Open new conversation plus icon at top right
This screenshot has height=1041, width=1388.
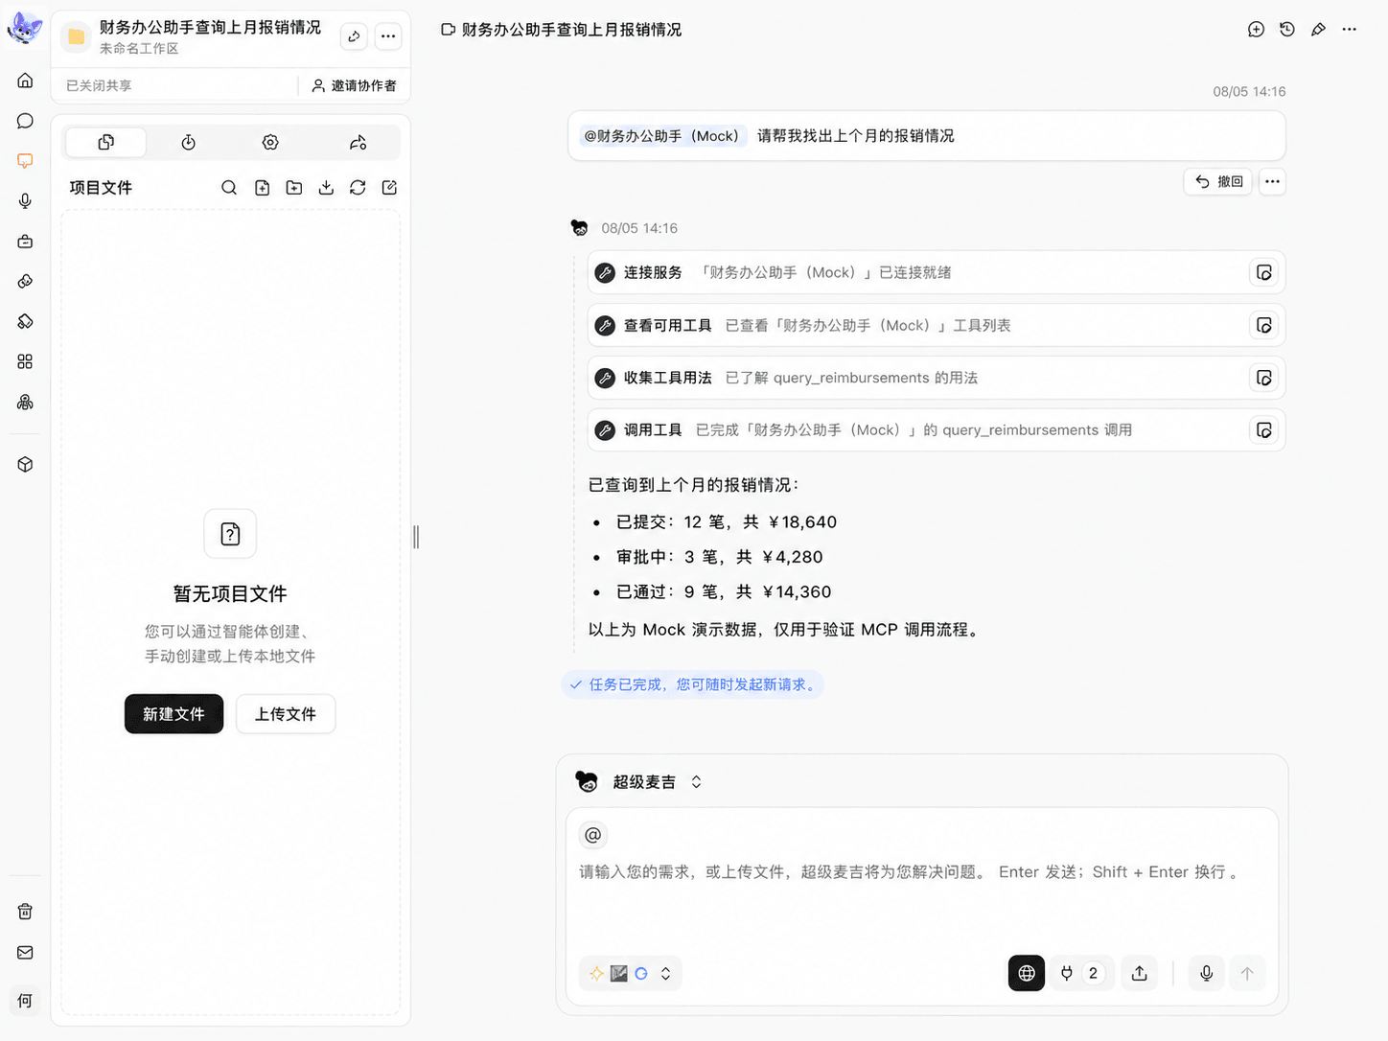point(1256,30)
